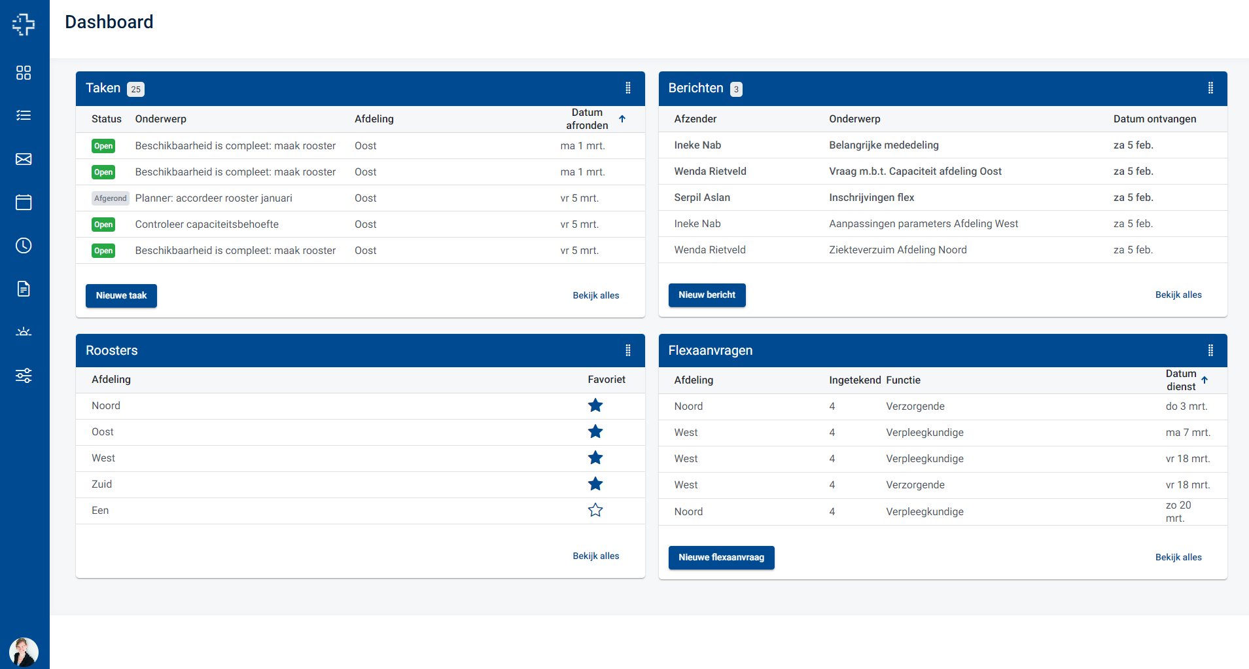
Task: Click the Datum ontvangen column header
Action: click(x=1155, y=119)
